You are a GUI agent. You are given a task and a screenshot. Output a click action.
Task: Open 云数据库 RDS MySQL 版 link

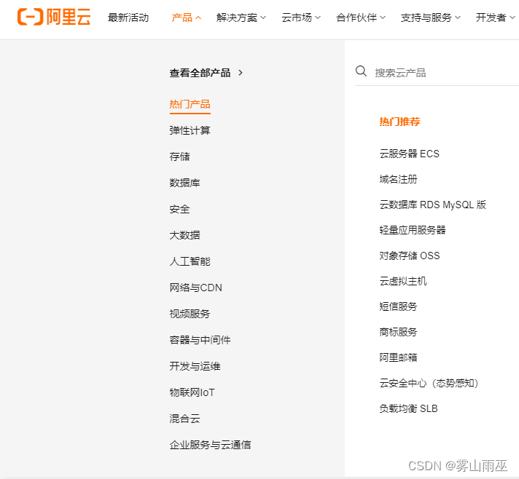[x=432, y=205]
